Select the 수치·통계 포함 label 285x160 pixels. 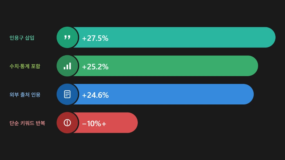[x=25, y=66]
